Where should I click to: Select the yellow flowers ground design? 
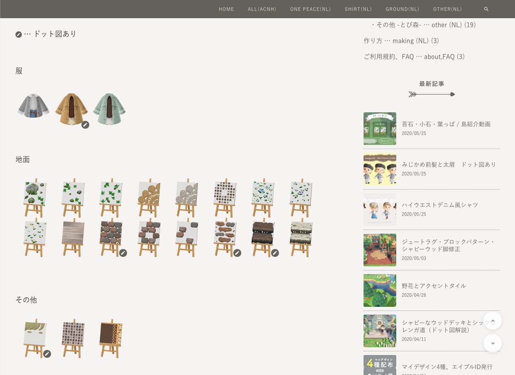coord(35,238)
